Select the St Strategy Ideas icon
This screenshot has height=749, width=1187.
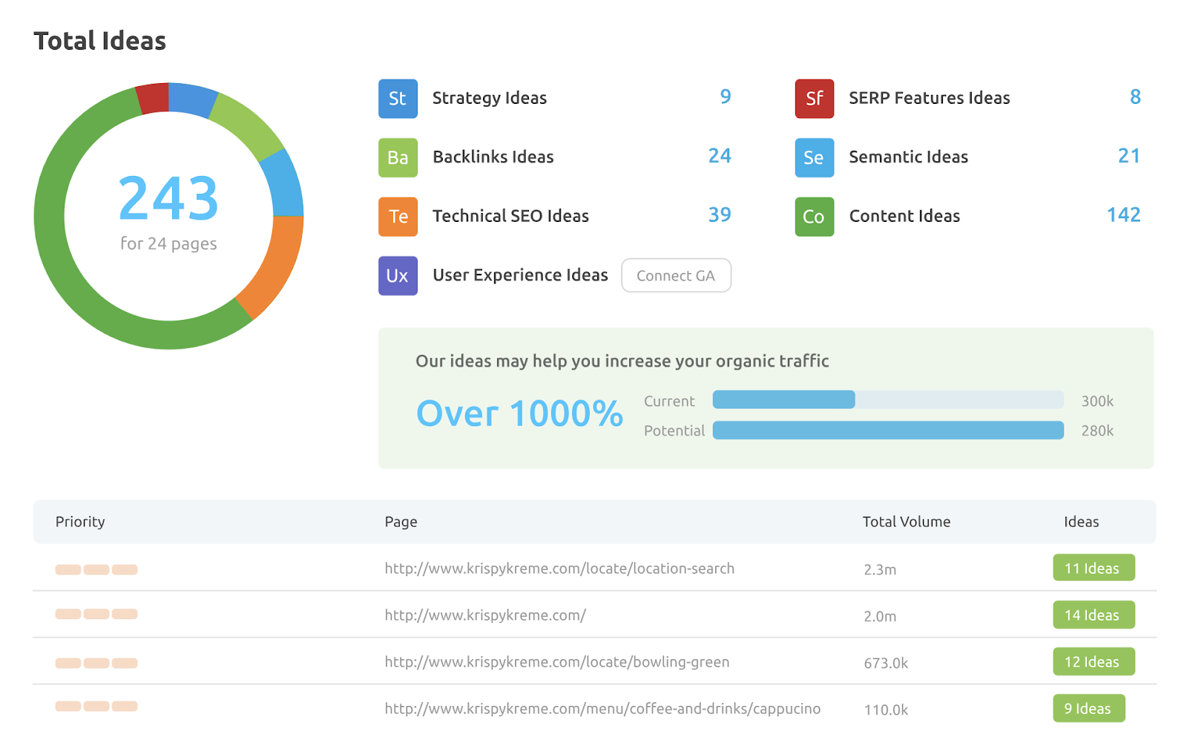(398, 98)
